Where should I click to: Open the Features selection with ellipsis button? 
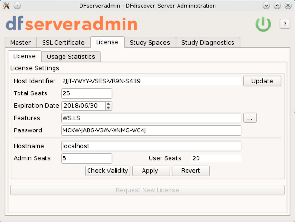click(x=250, y=118)
